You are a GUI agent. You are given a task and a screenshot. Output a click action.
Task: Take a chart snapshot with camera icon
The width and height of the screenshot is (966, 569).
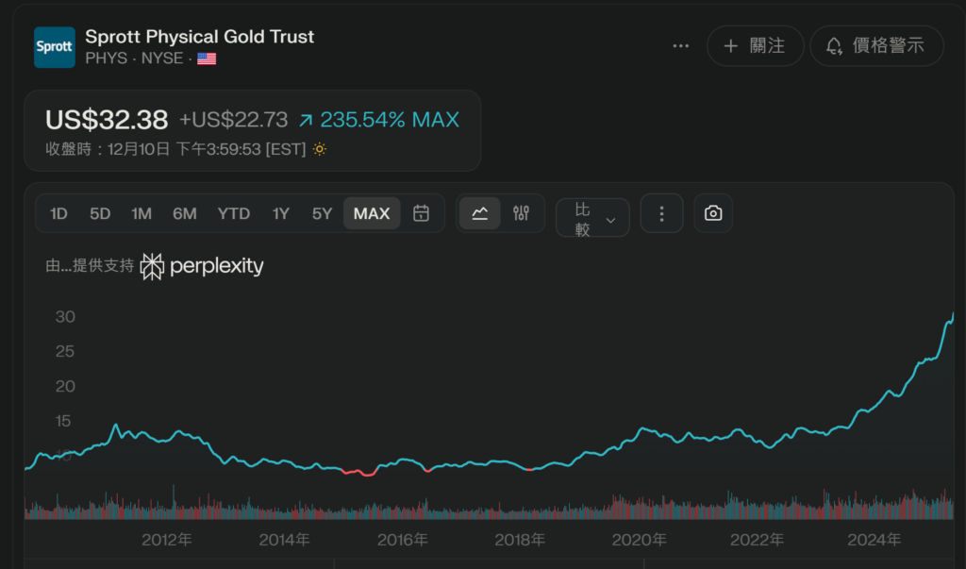pos(713,214)
